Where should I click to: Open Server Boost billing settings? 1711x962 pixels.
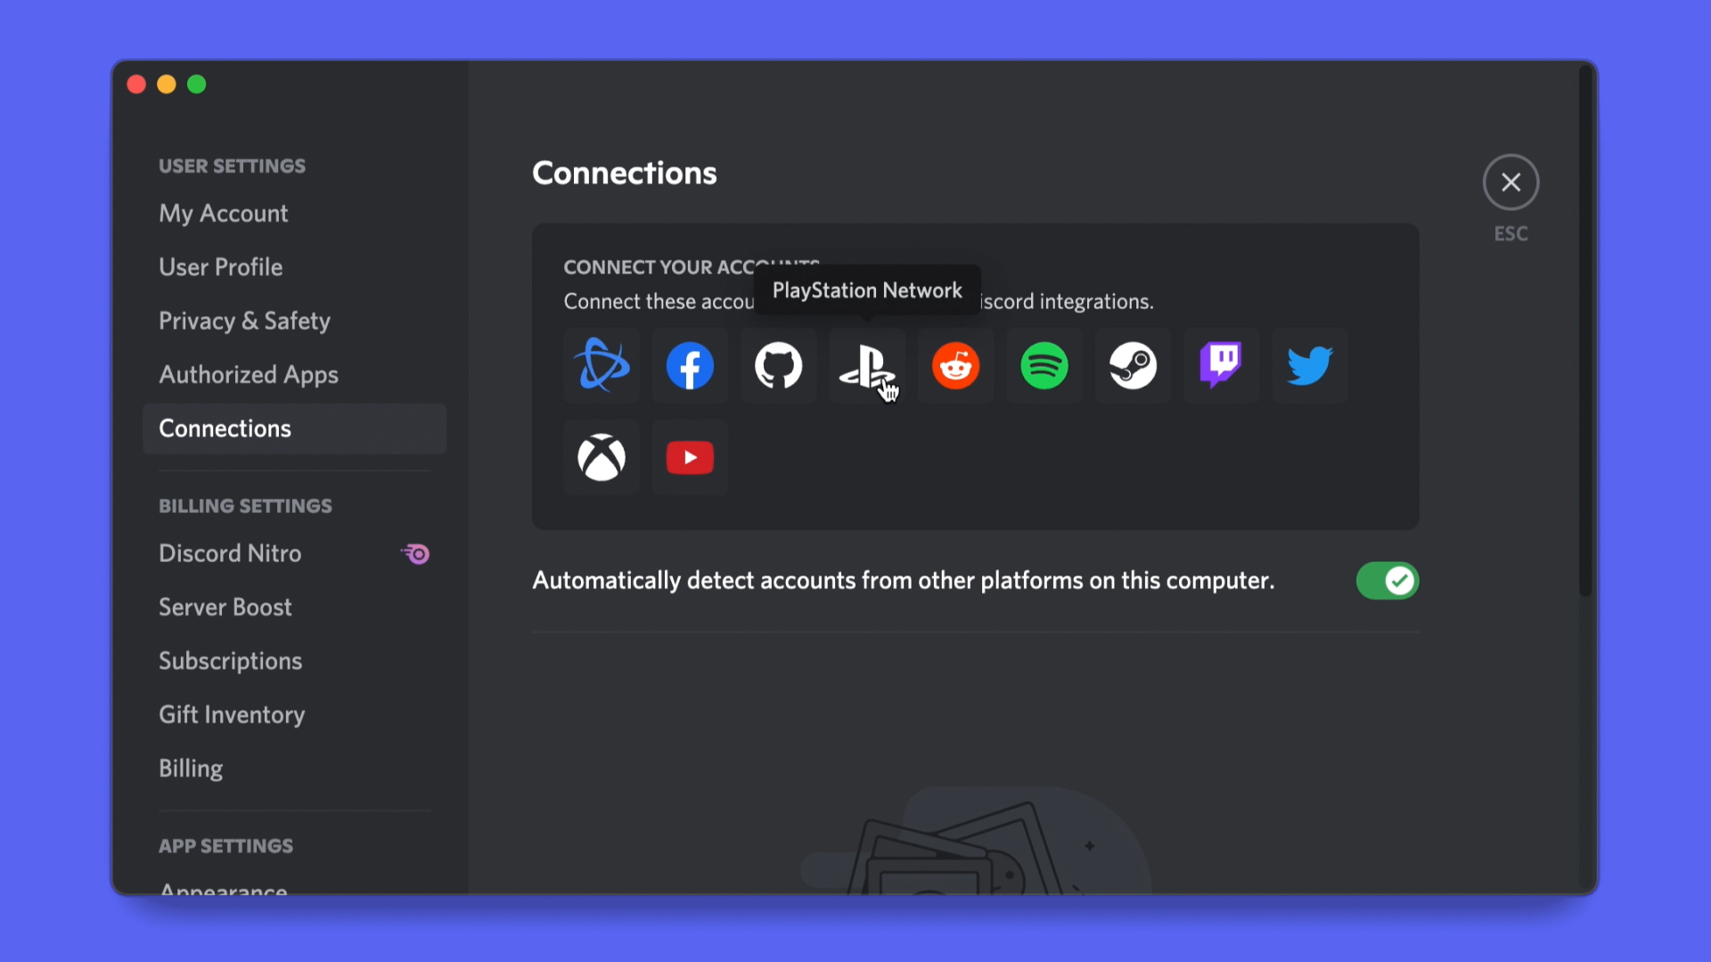(225, 606)
